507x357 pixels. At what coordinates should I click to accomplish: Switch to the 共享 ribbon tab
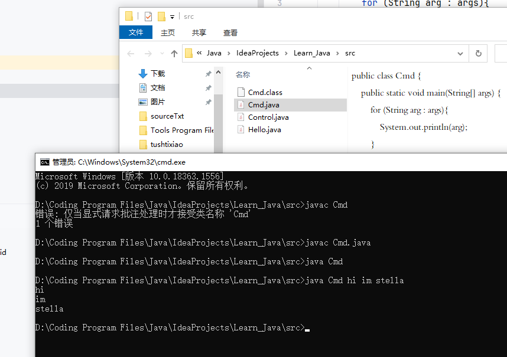pyautogui.click(x=199, y=32)
